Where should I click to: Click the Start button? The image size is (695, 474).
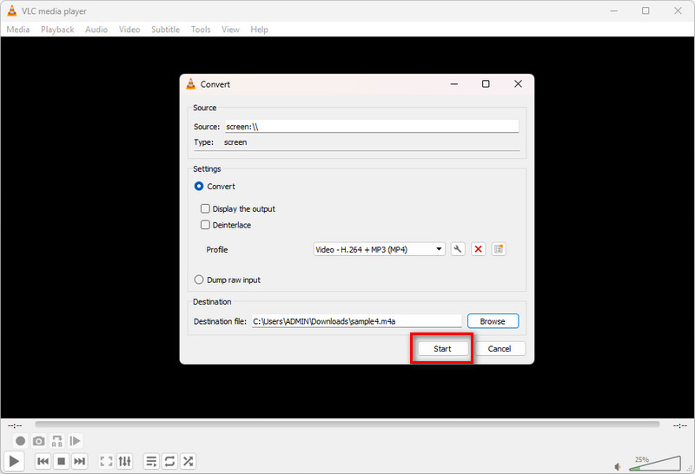(442, 349)
